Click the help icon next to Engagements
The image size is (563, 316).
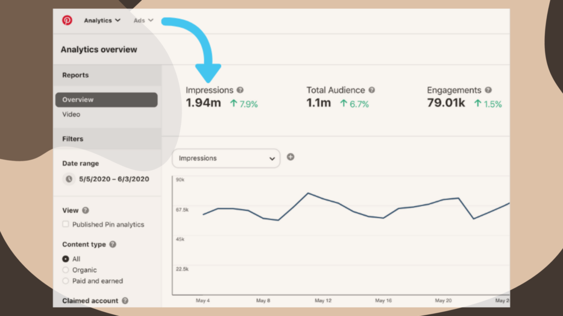tap(488, 90)
